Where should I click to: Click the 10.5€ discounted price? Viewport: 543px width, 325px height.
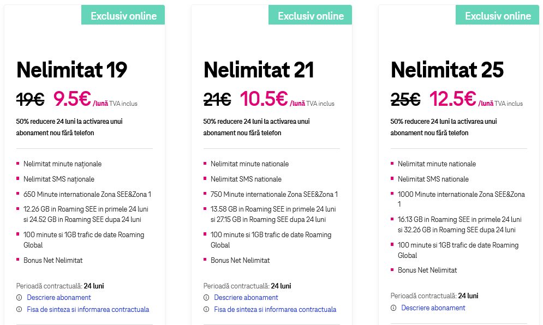[x=264, y=99]
